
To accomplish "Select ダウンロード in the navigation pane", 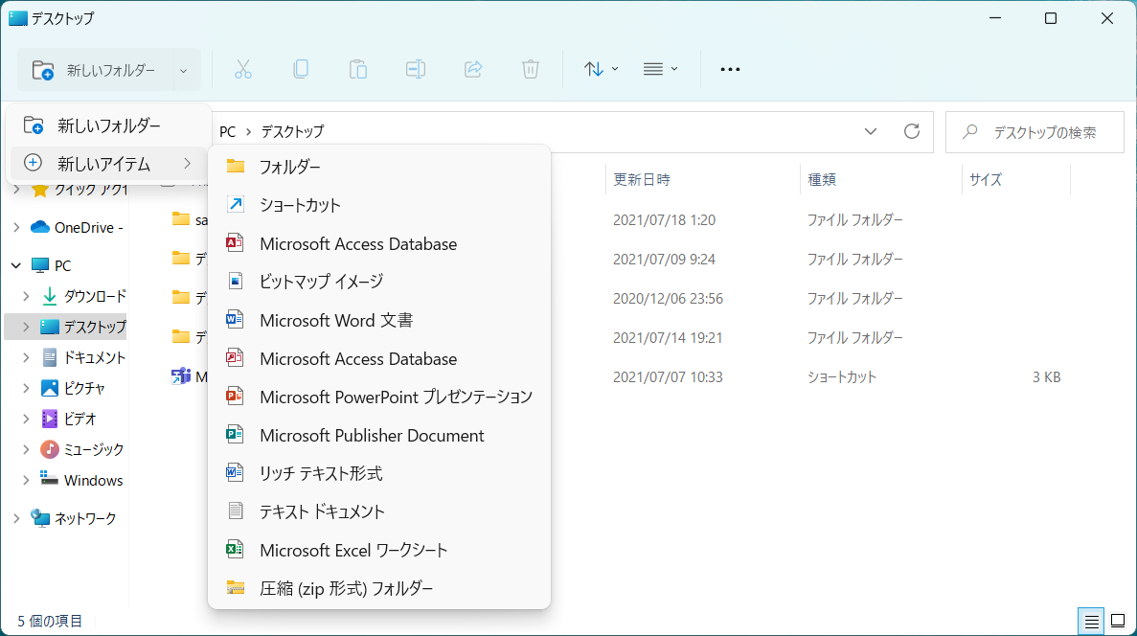I will tap(83, 296).
